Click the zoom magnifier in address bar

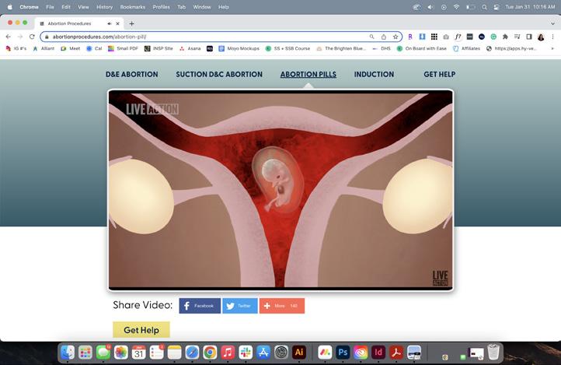pos(371,37)
